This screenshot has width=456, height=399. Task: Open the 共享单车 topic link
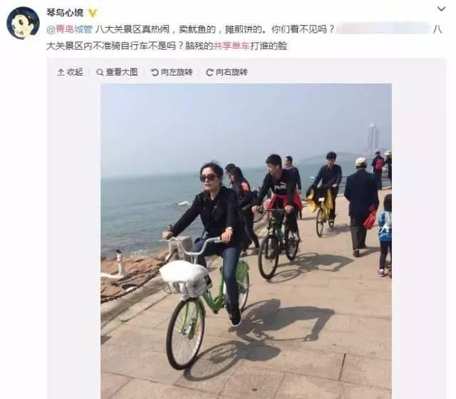[231, 46]
